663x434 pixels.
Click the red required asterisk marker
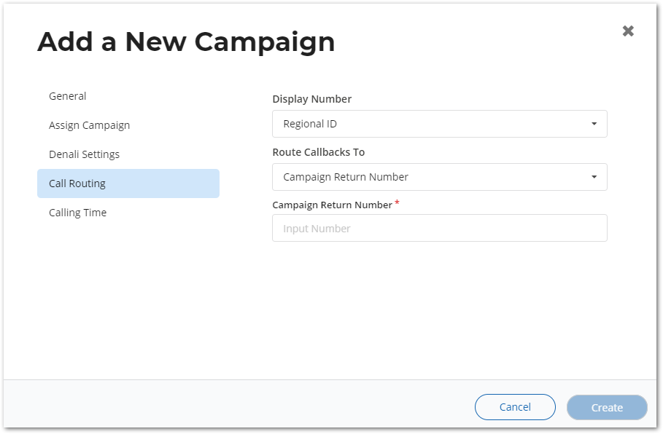pos(397,203)
